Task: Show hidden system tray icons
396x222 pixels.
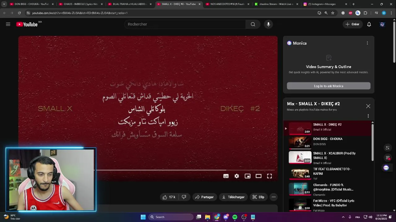Action: point(343,217)
